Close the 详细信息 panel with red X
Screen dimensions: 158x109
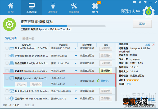coord(153,45)
